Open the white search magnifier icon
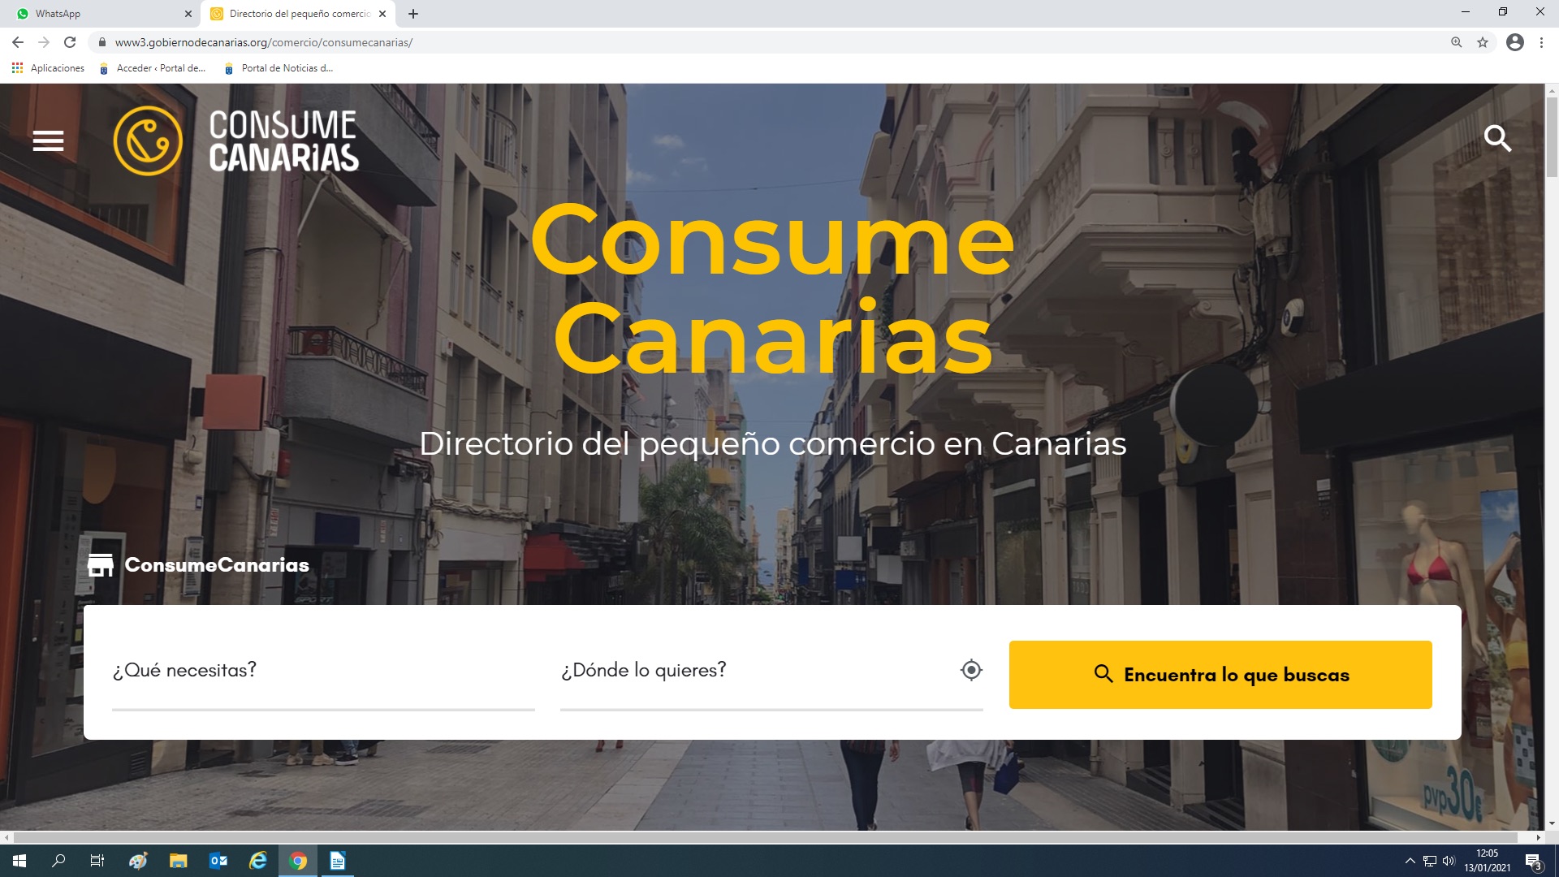Image resolution: width=1559 pixels, height=877 pixels. pos(1497,139)
